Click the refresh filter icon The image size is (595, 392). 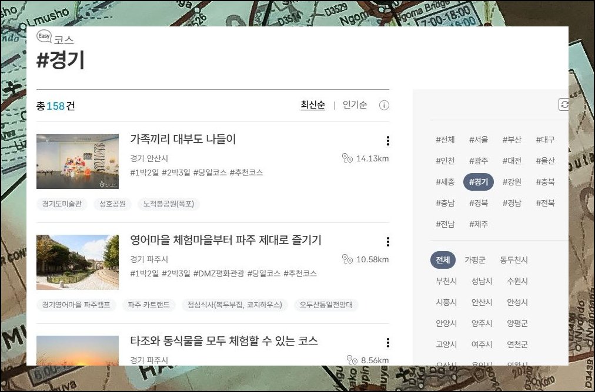[x=564, y=104]
